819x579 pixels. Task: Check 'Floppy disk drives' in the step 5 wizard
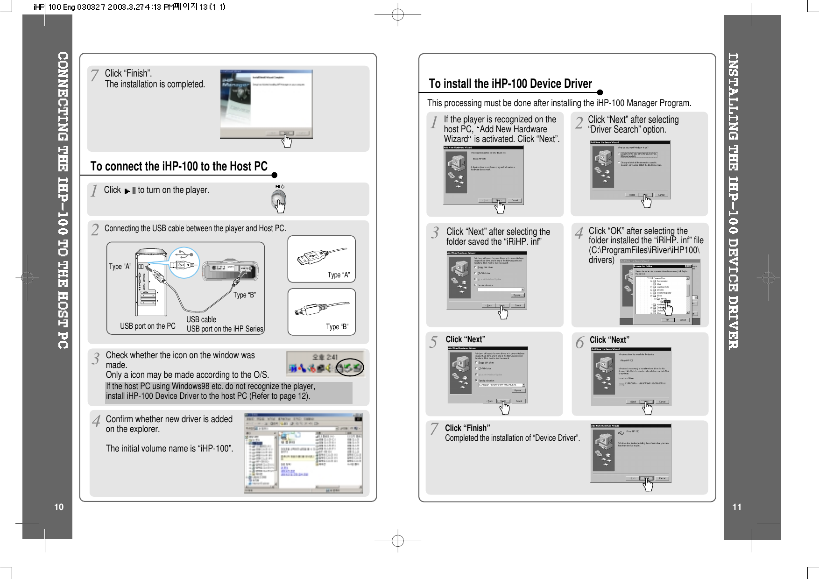click(x=476, y=363)
